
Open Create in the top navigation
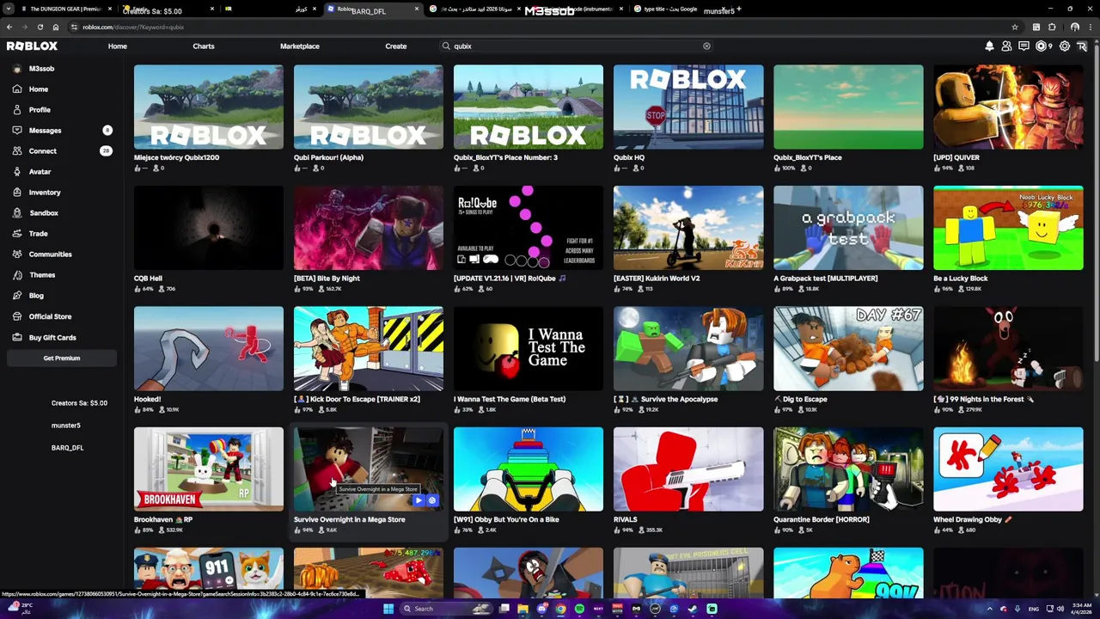pos(396,46)
